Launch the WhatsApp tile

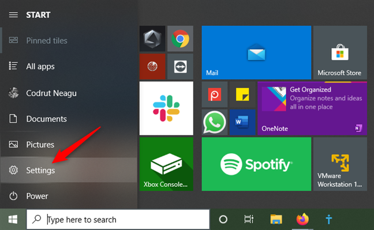pyautogui.click(x=215, y=122)
